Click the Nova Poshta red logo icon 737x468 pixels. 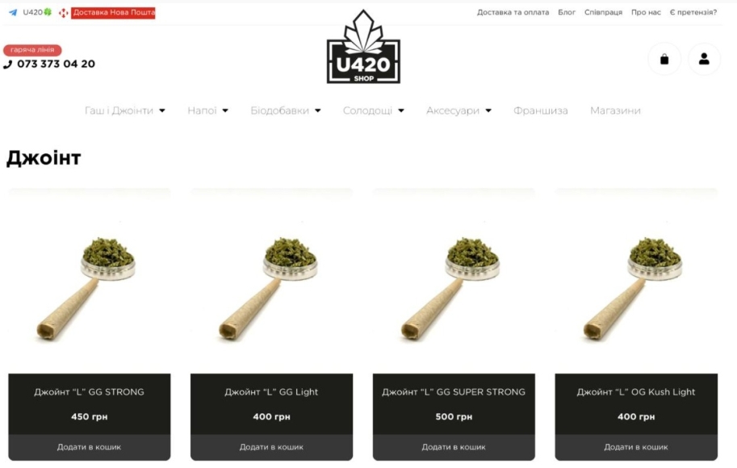64,13
